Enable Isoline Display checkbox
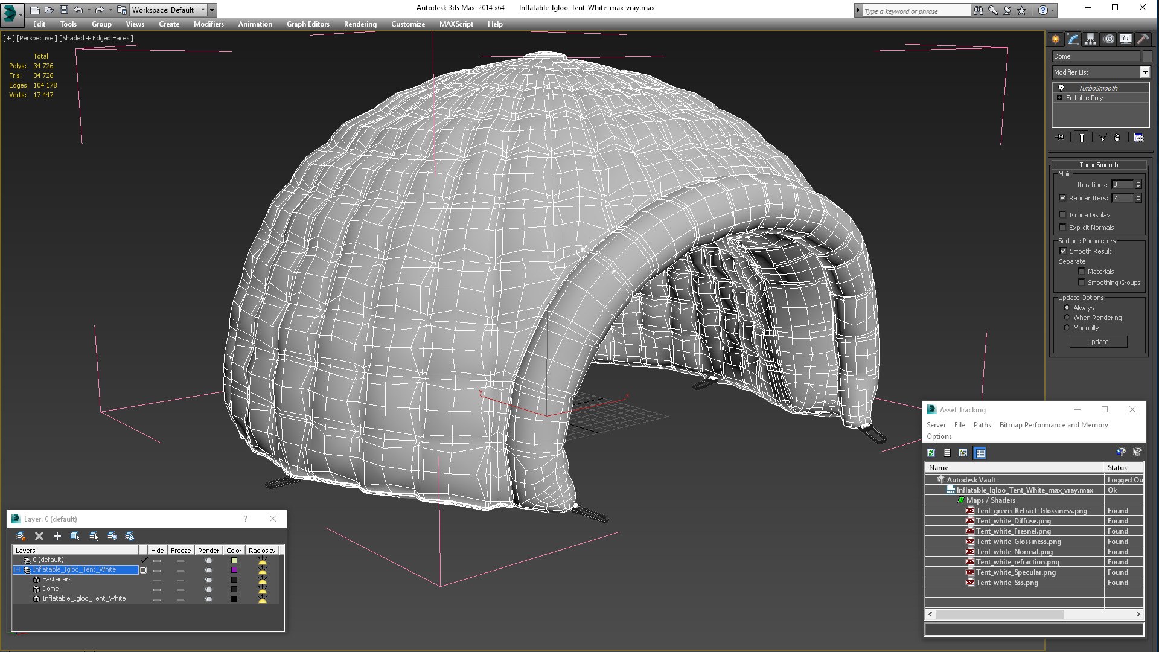Image resolution: width=1159 pixels, height=652 pixels. [1062, 215]
